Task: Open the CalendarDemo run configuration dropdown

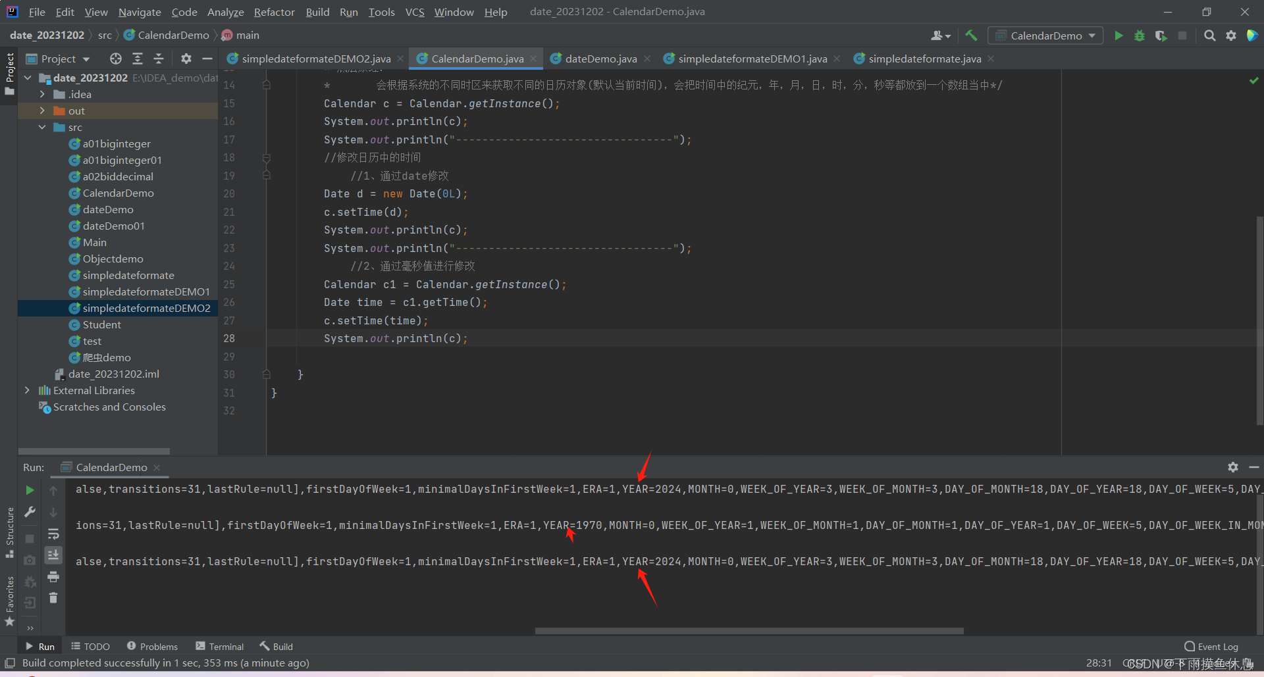Action: click(x=1046, y=36)
